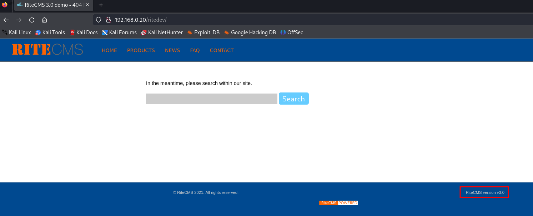This screenshot has width=533, height=216.
Task: Click the Search button
Action: coord(294,99)
